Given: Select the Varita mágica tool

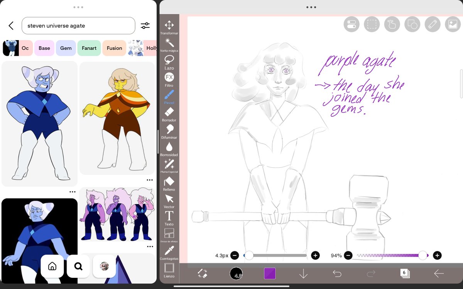Looking at the screenshot, I should pyautogui.click(x=169, y=45).
